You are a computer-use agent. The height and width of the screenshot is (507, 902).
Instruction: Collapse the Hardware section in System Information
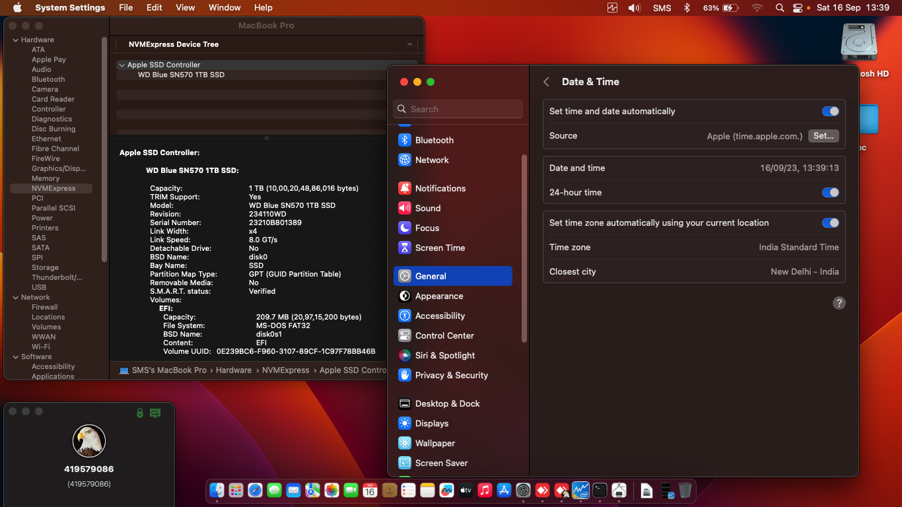coord(16,40)
